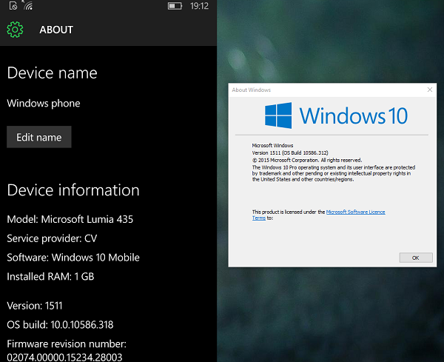
Task: Select 'OS build: 10.0.10586.318' line
Action: tap(60, 324)
